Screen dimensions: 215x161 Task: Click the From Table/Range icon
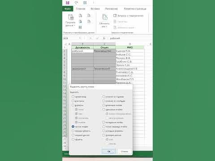[80, 27]
